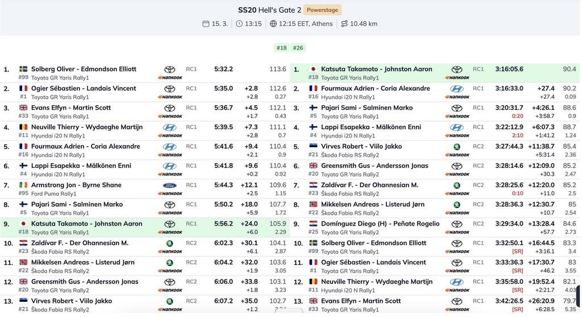The image size is (582, 317).
Task: Open Solberg Oliver - Edmondson Elliott stage result
Action: (x=84, y=69)
